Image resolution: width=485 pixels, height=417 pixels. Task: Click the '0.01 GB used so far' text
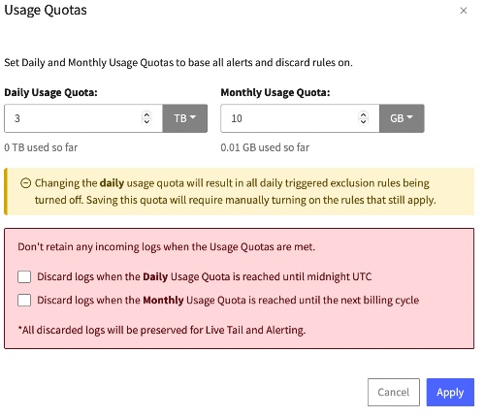pyautogui.click(x=265, y=147)
